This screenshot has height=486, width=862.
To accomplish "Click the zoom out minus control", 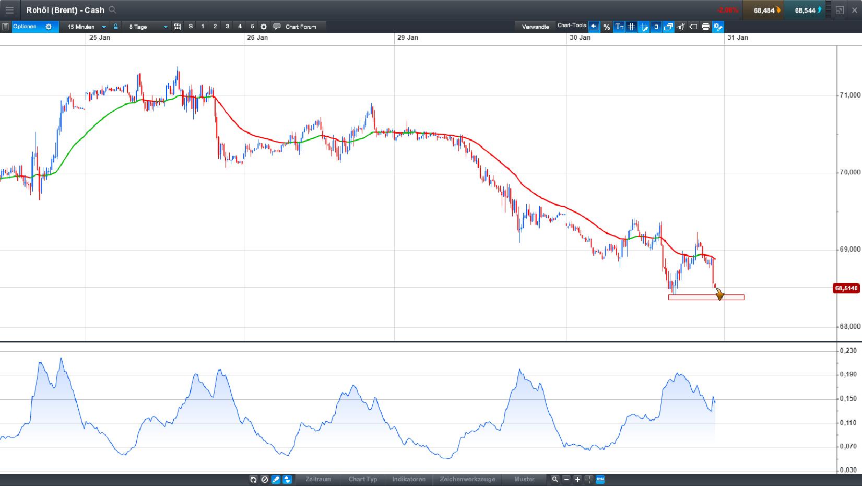I will 566,479.
